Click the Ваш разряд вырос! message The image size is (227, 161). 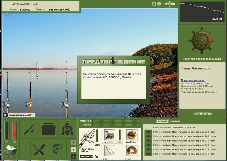click(20, 115)
